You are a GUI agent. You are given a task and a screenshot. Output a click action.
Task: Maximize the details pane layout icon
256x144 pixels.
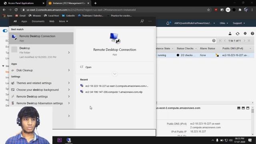(x=248, y=108)
